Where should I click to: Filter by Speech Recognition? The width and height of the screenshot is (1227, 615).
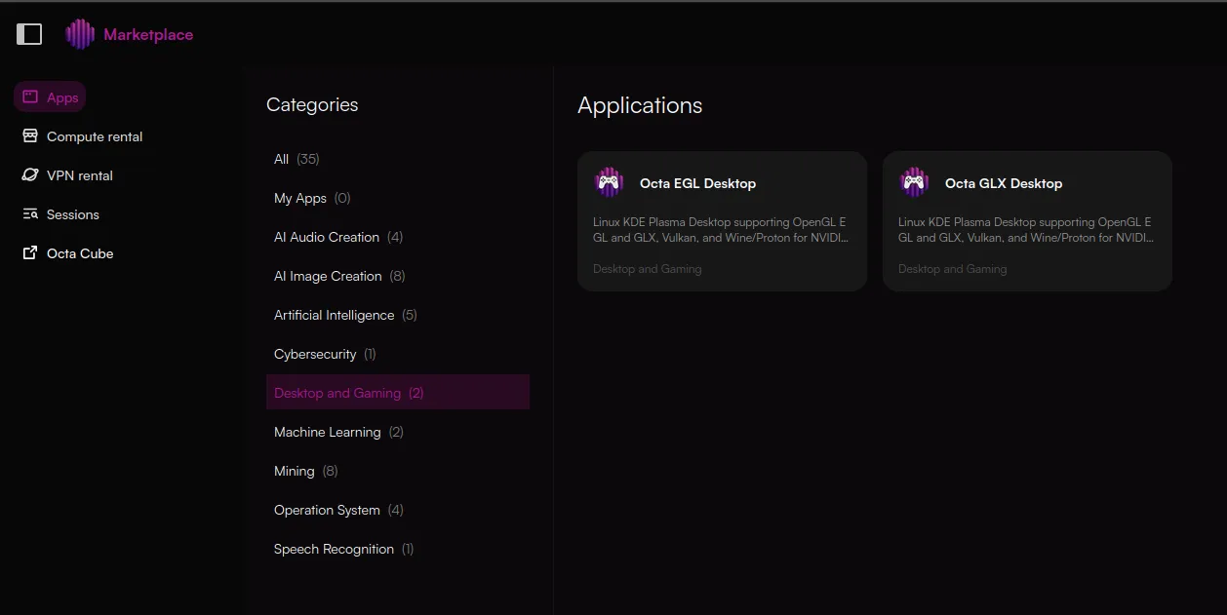click(398, 549)
